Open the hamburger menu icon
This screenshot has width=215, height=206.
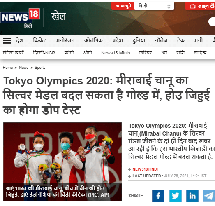(7, 41)
